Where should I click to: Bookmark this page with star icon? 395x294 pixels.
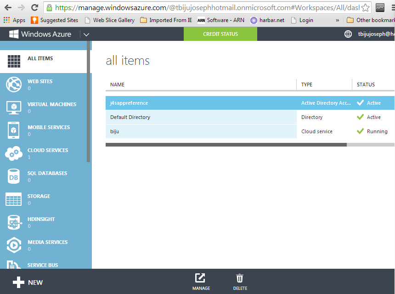click(365, 7)
